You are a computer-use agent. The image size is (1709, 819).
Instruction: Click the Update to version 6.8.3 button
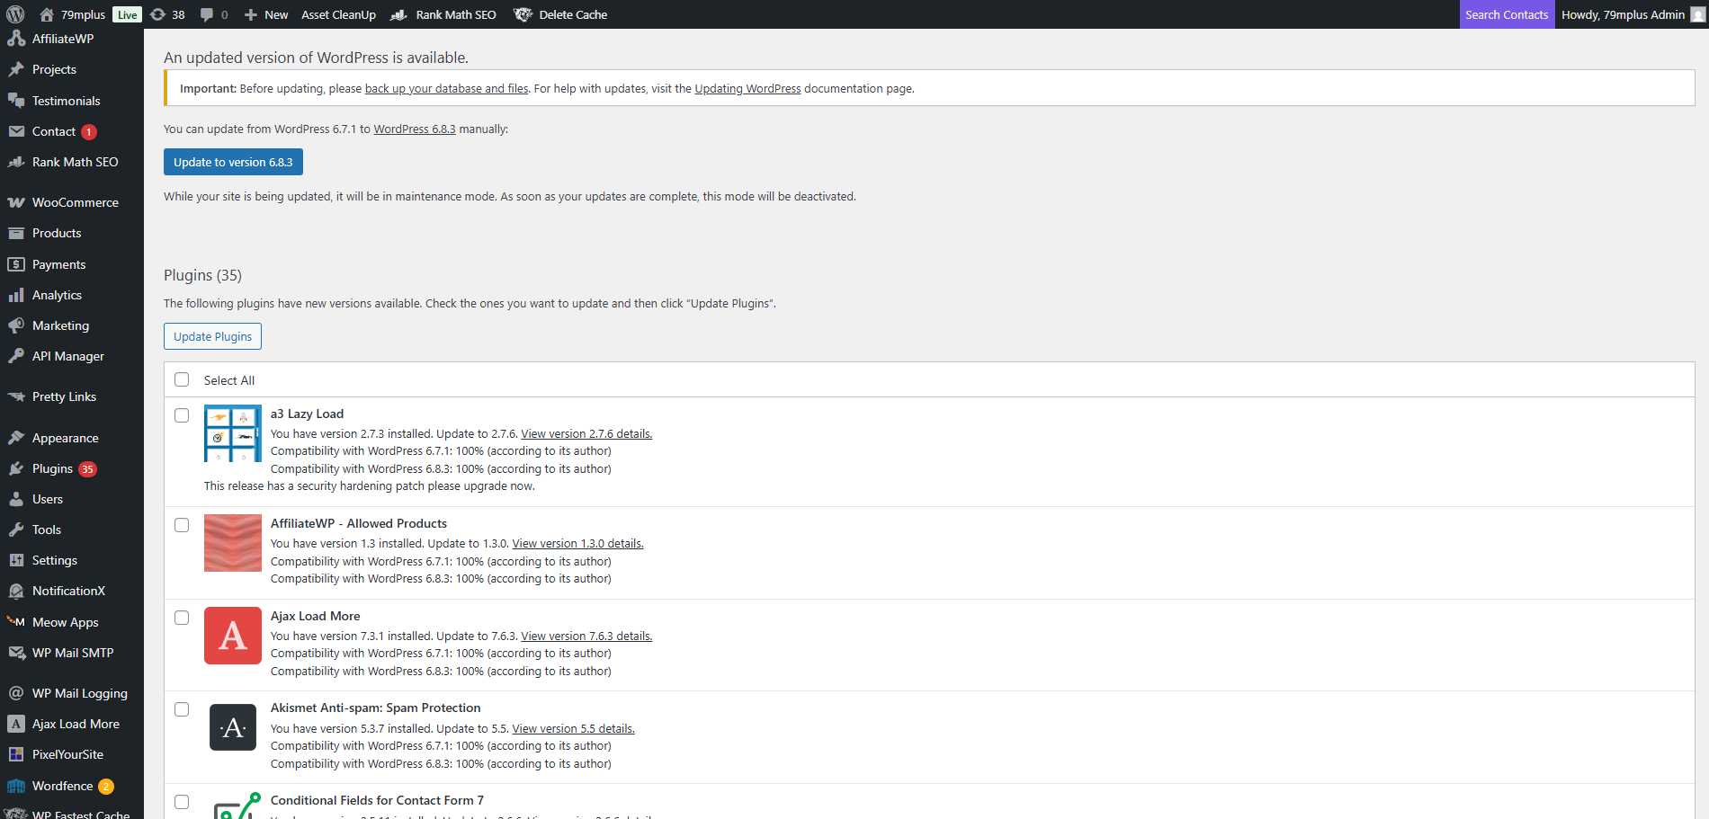tap(232, 162)
